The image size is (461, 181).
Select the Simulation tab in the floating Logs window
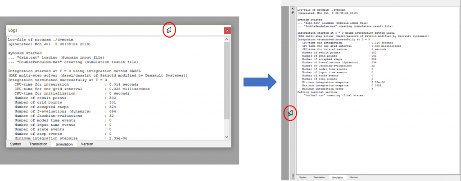[x=64, y=144]
